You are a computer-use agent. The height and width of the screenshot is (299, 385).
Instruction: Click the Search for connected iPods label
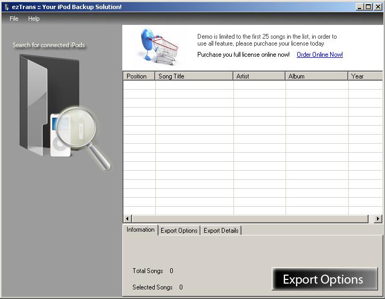(x=49, y=45)
